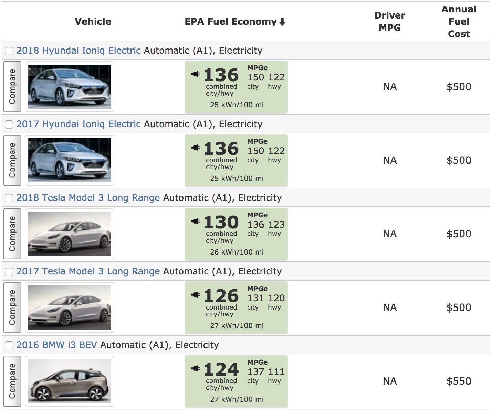Open the 2017 Tesla Model 3 Long Range link
Viewport: 491px width, 410px height.
point(88,271)
